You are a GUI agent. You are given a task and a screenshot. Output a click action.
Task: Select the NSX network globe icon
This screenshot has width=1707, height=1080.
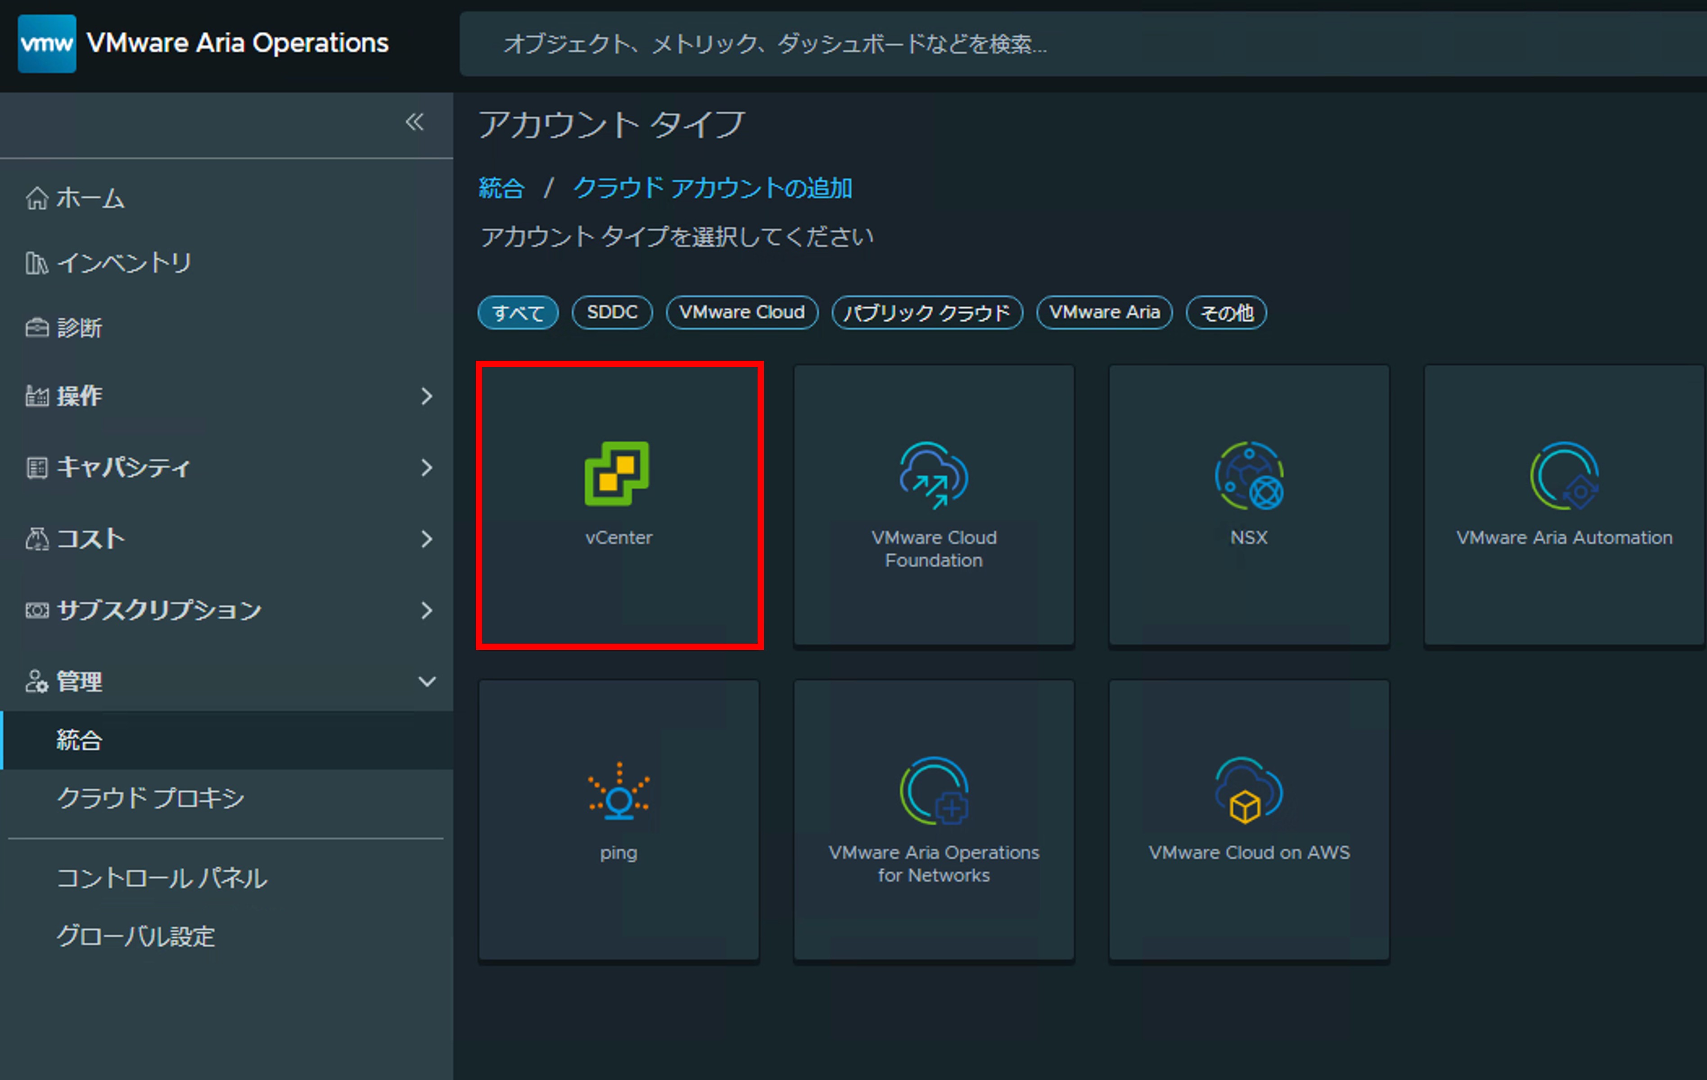[x=1249, y=475]
